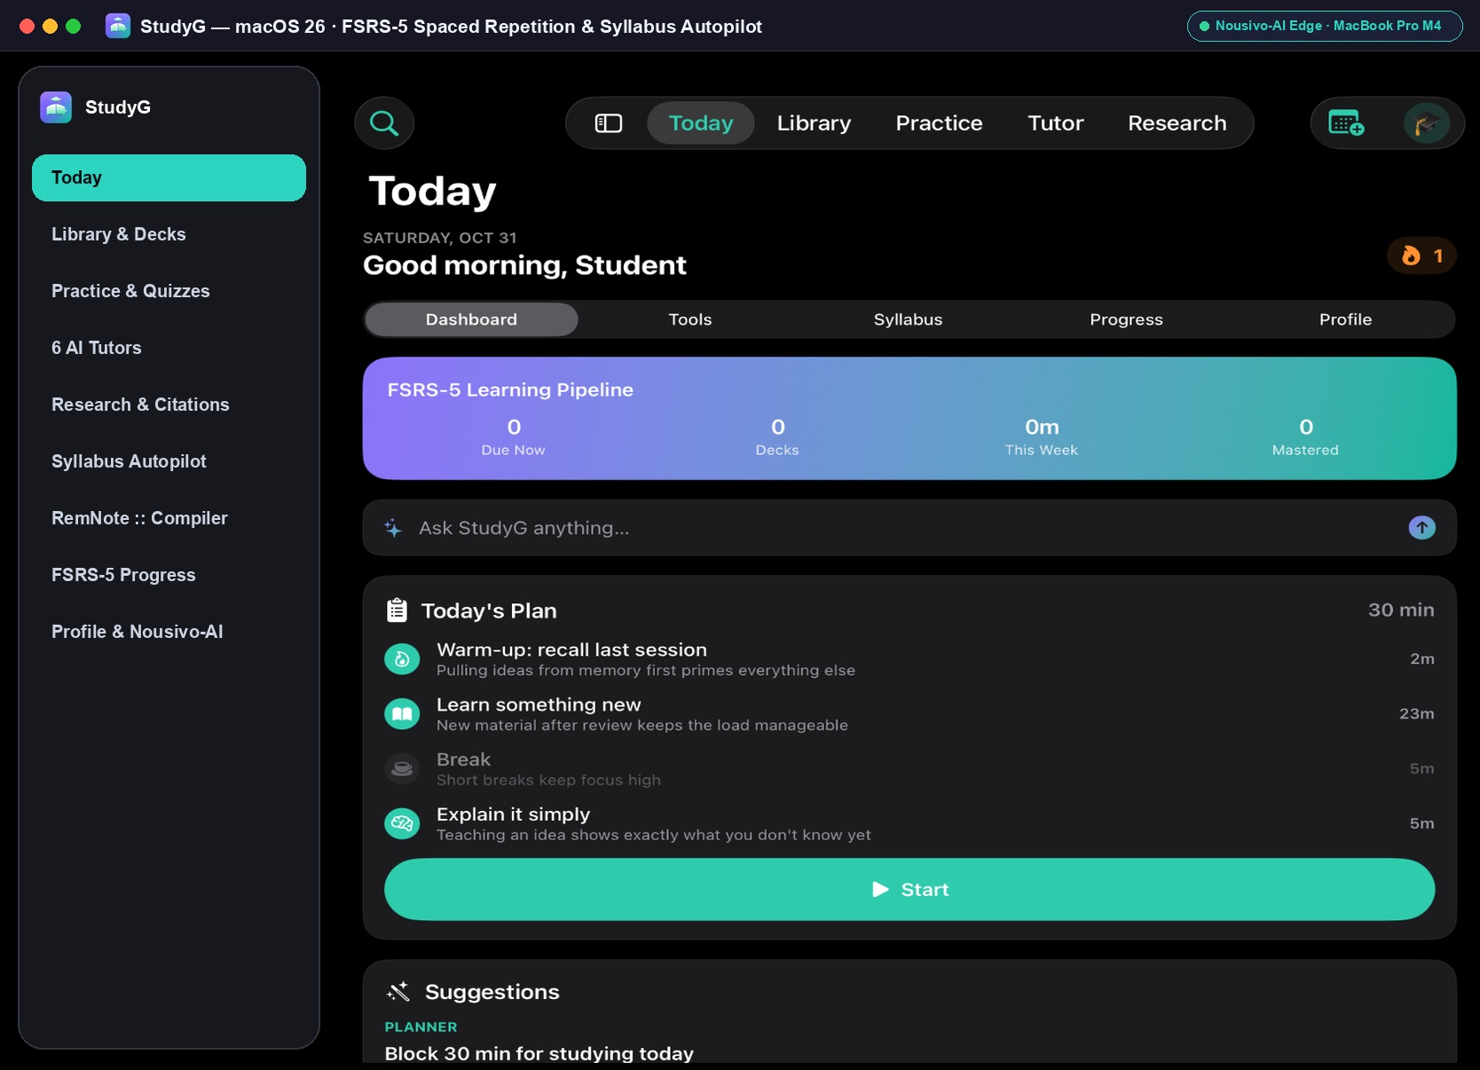Click the Warm-up: recall last session row

(909, 659)
